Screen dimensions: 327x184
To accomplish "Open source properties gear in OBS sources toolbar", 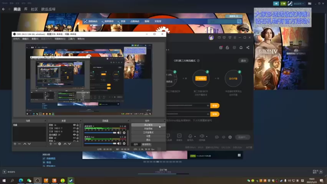I will click(x=60, y=144).
